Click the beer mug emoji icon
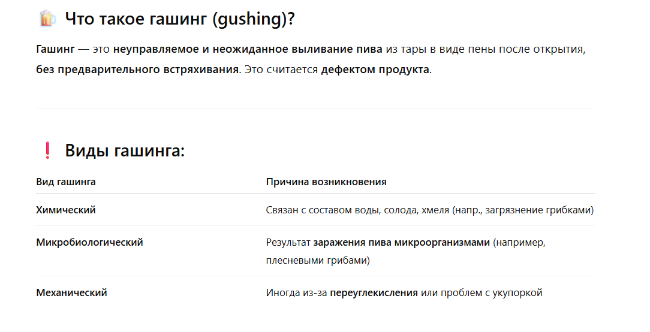The image size is (650, 332). (47, 19)
